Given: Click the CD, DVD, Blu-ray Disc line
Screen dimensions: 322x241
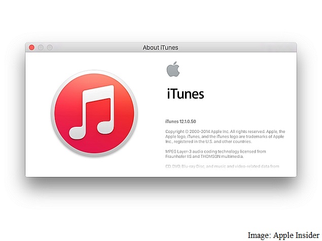Looking at the screenshot, I should click(222, 166).
